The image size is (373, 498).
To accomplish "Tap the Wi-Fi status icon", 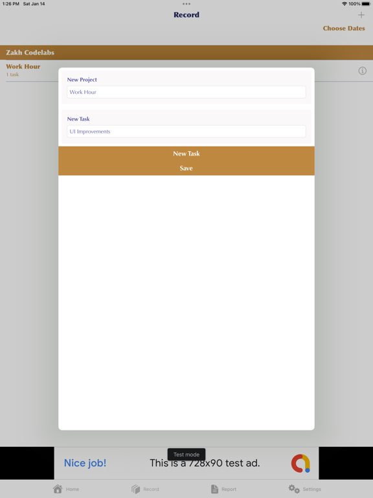I will pyautogui.click(x=345, y=4).
